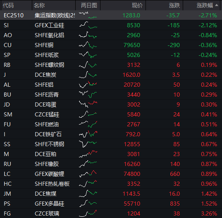Open two-day chart for GFEX工业硅
This screenshot has width=222, height=218.
tap(88, 25)
